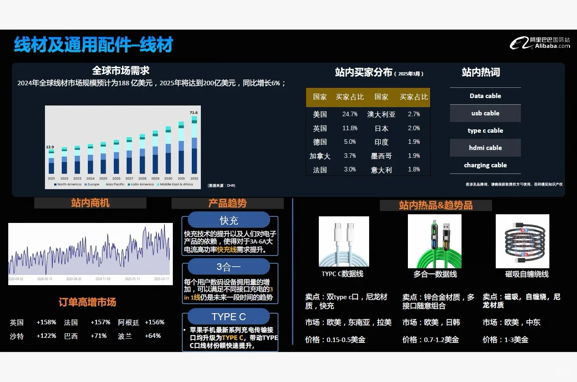Switch to the 站内商机 tab
This screenshot has width=577, height=382.
coord(90,203)
